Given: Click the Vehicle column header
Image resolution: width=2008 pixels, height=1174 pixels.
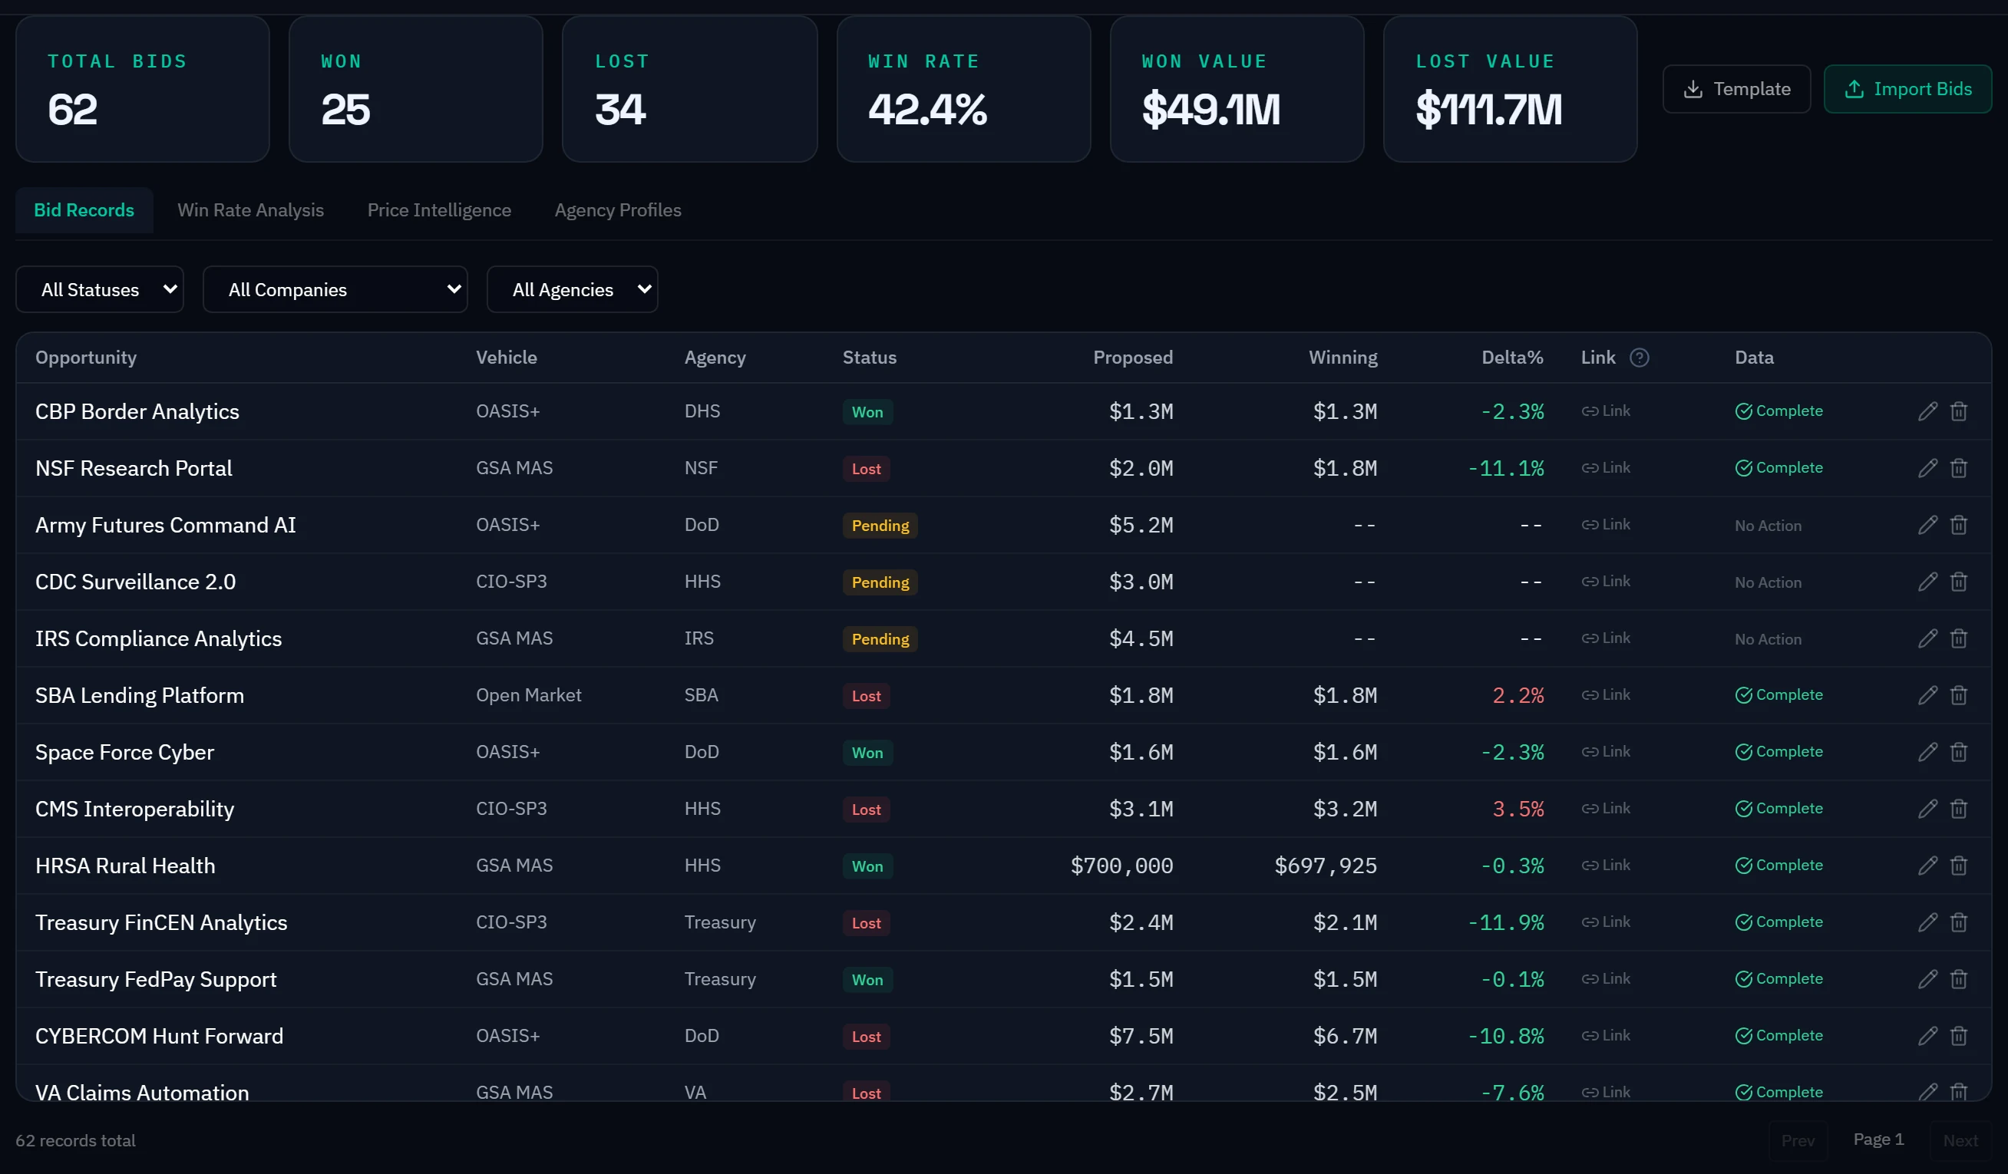Looking at the screenshot, I should coord(506,358).
